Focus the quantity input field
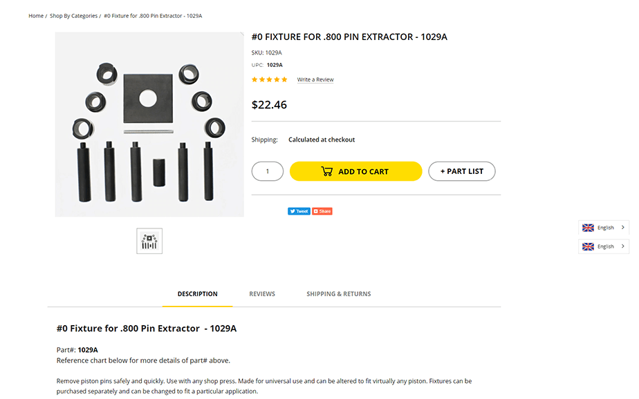 point(268,171)
